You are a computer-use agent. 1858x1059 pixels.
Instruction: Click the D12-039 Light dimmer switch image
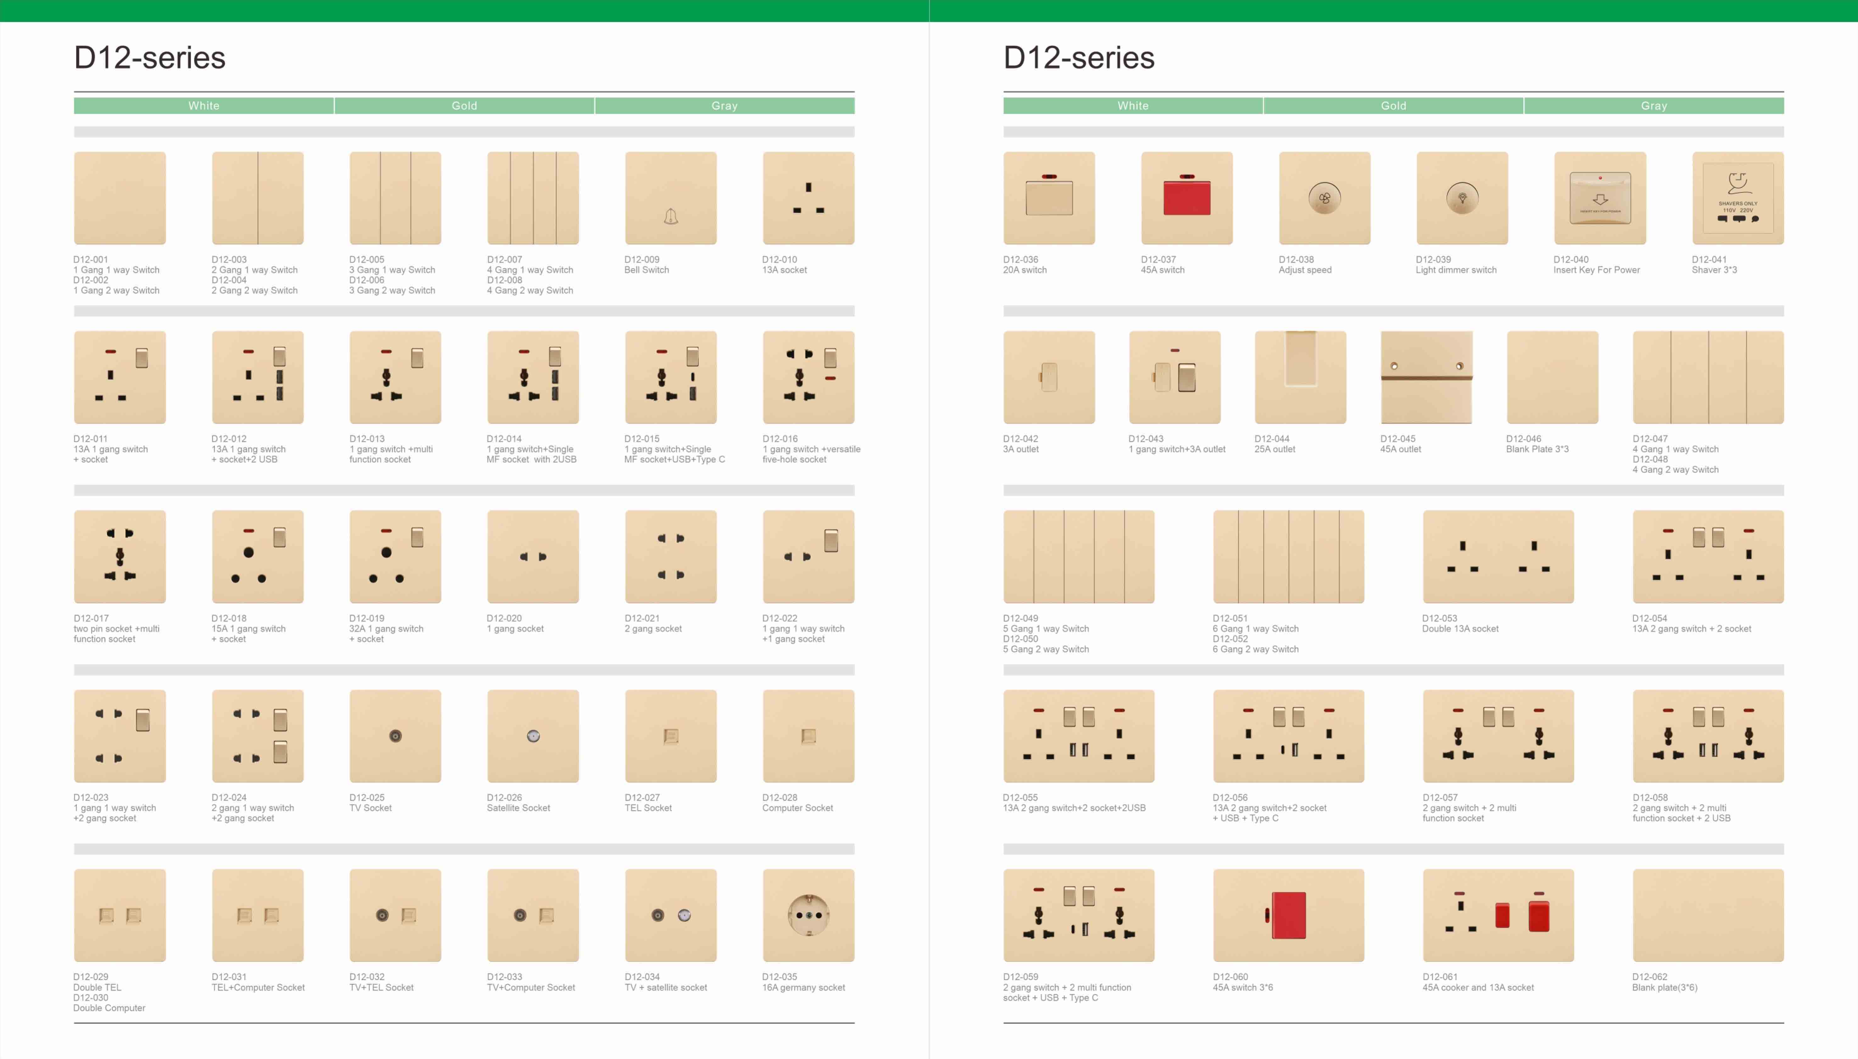tap(1462, 198)
